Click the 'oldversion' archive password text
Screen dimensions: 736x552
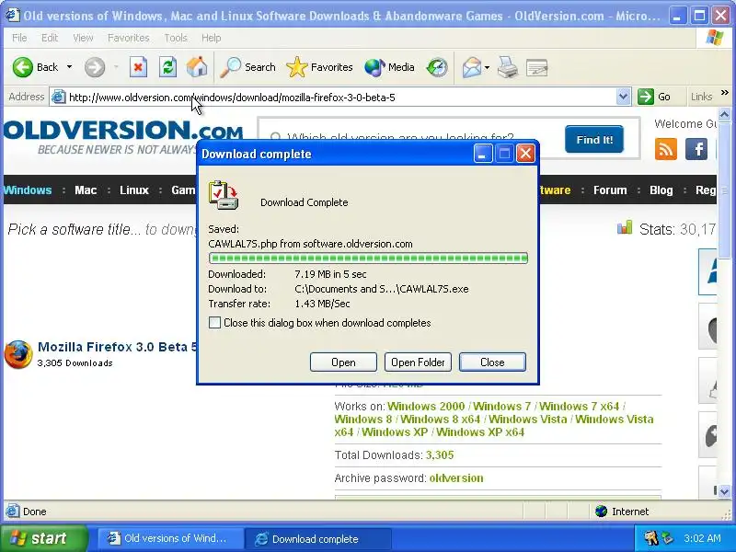[x=455, y=477]
